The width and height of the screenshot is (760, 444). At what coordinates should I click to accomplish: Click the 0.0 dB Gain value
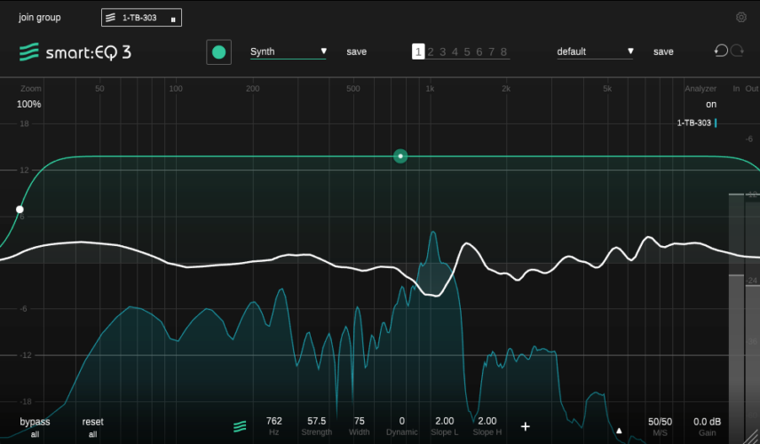point(707,422)
